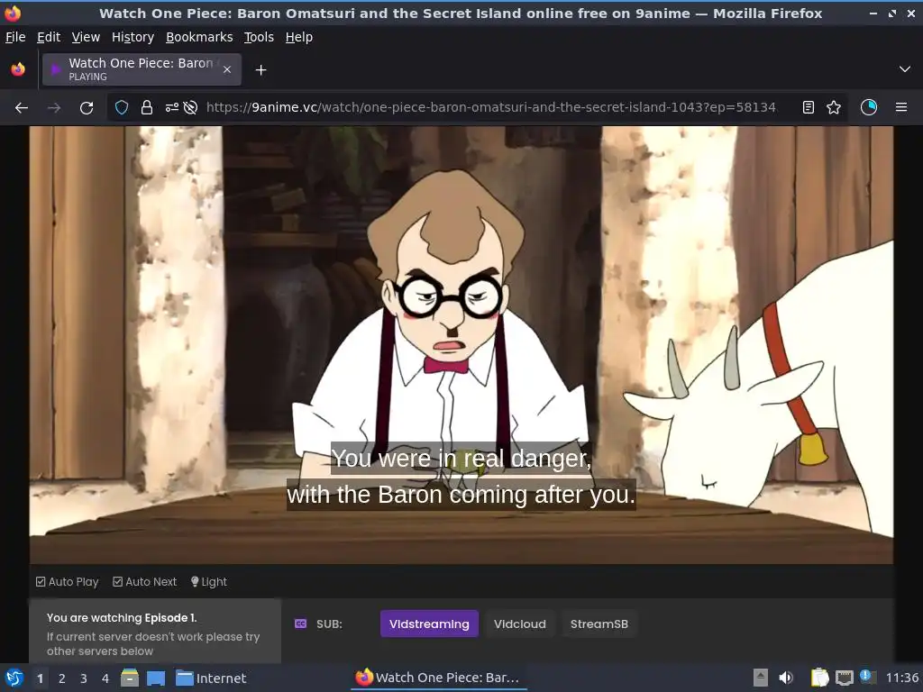Open the History menu
923x692 pixels.
pyautogui.click(x=133, y=37)
